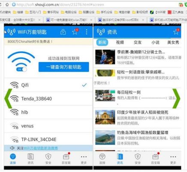The width and height of the screenshot is (187, 172).
Task: Toggle the WiFi ON switch
Action: [21, 69]
